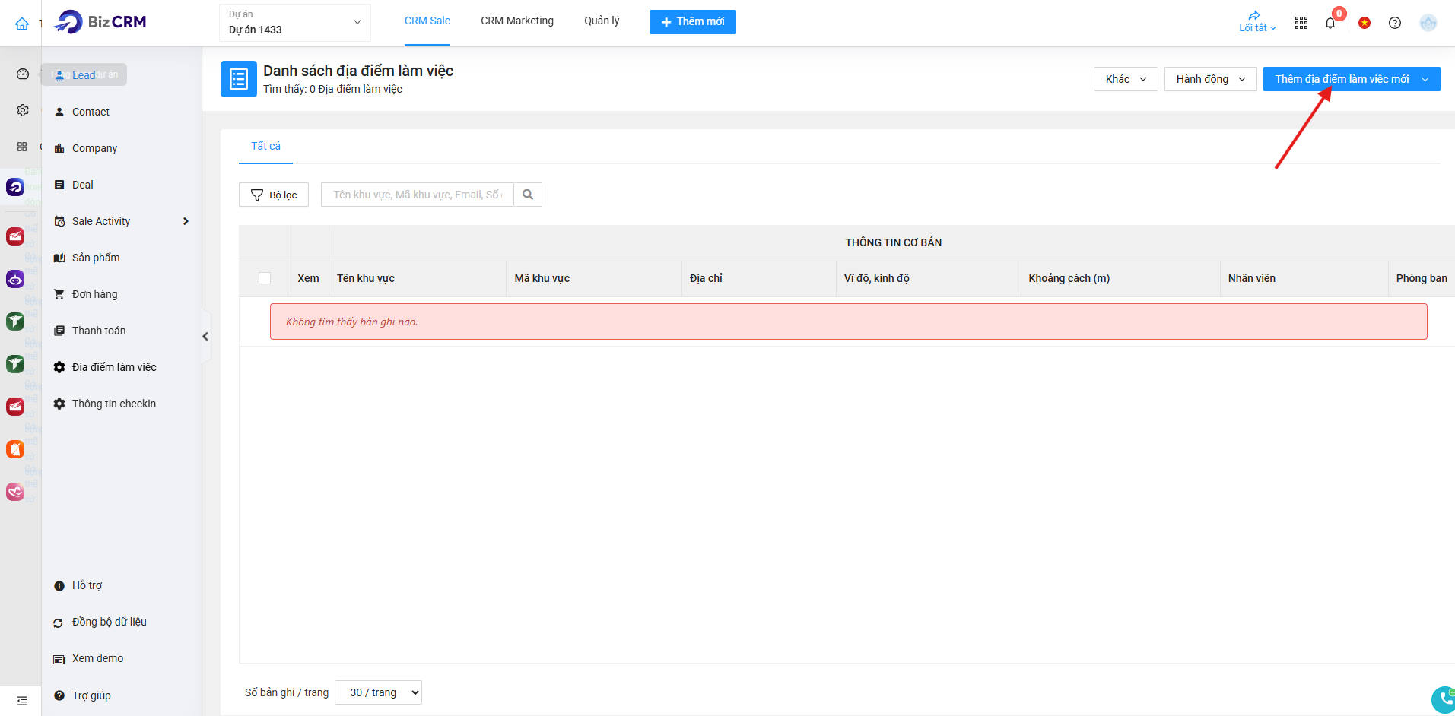Open the notifications bell
Viewport: 1455px width, 716px height.
1330,23
